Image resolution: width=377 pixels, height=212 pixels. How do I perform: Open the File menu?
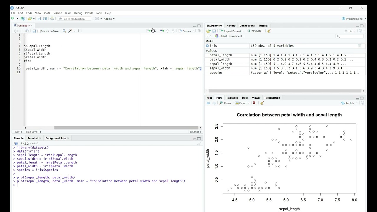point(13,13)
